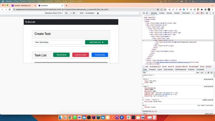The width and height of the screenshot is (215, 121).
Task: Click the To Do List navbar brand
Action: click(x=30, y=22)
